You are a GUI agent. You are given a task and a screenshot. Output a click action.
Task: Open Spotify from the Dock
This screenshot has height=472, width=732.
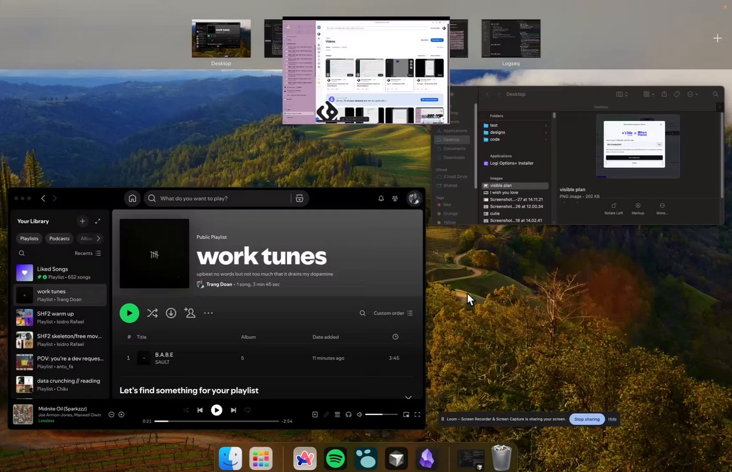tap(335, 458)
